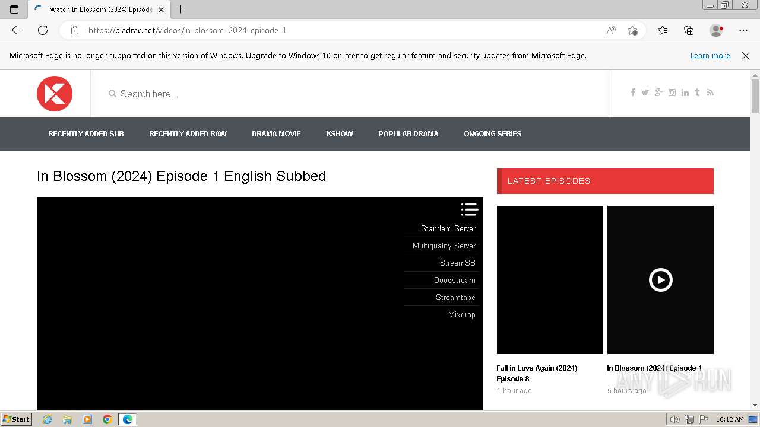Open the Popular Drama menu
Image resolution: width=760 pixels, height=427 pixels.
[x=408, y=134]
